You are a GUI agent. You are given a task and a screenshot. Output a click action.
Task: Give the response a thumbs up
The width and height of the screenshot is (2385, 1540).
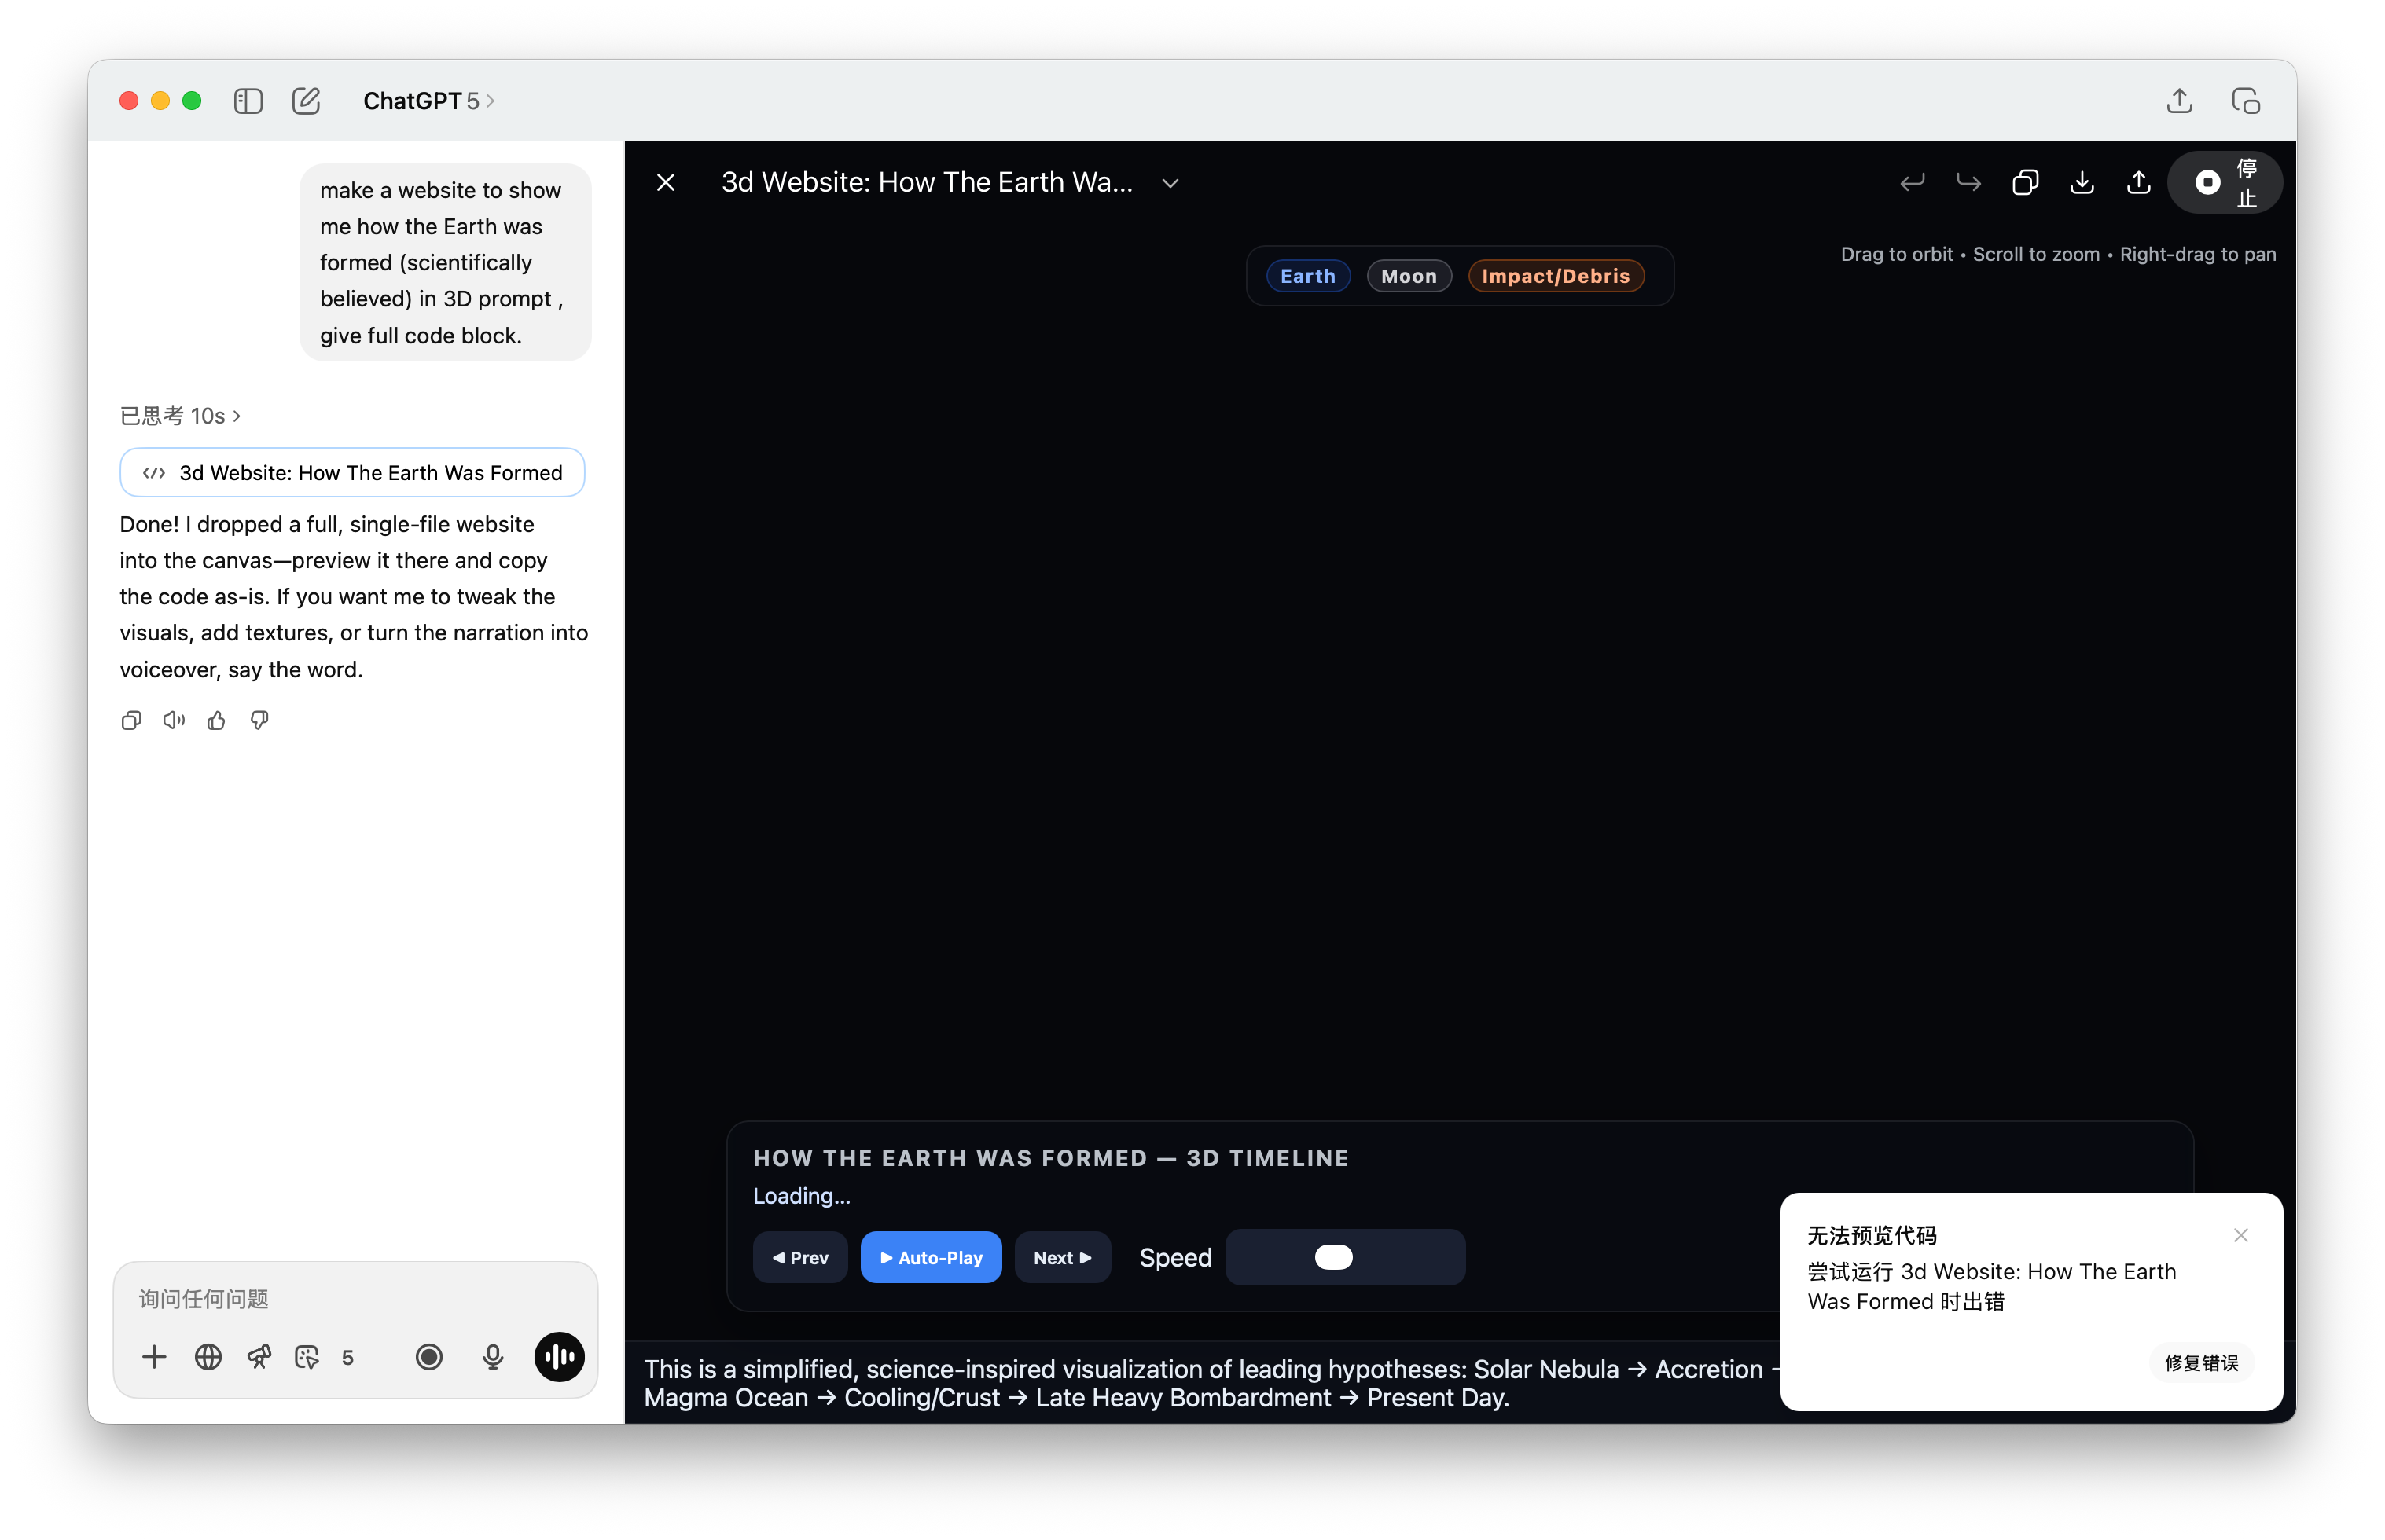(216, 720)
